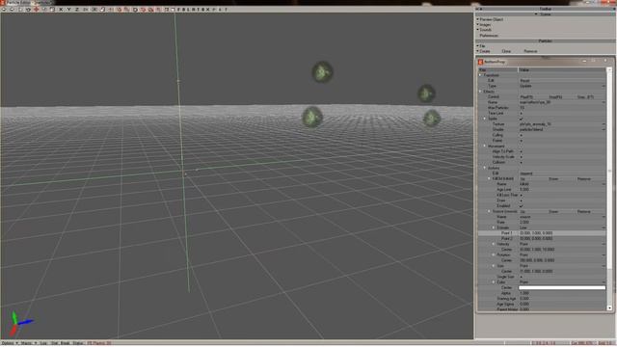Screen dimensions: 617x347
Task: Toggle the Kill Less Than checkbox
Action: point(521,195)
